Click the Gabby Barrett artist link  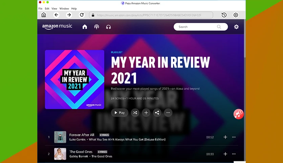(79, 156)
